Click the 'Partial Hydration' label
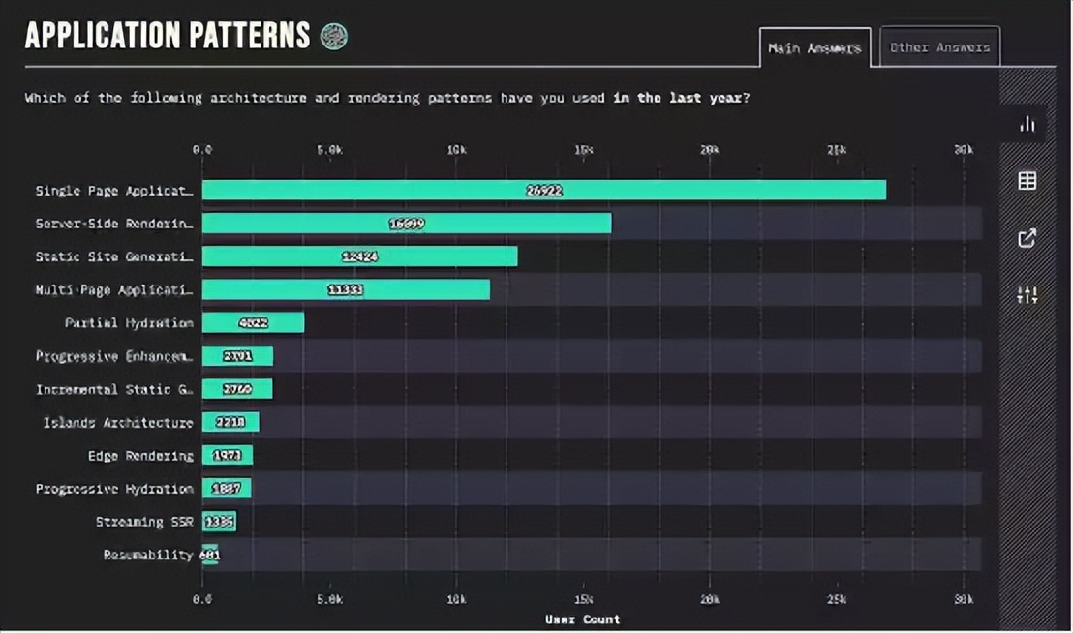 [129, 322]
